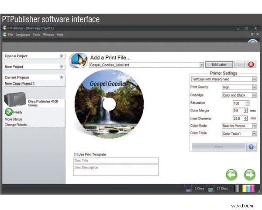Collapse the Current Projects panel
Image resolution: width=262 pixels, height=210 pixels.
(61, 77)
